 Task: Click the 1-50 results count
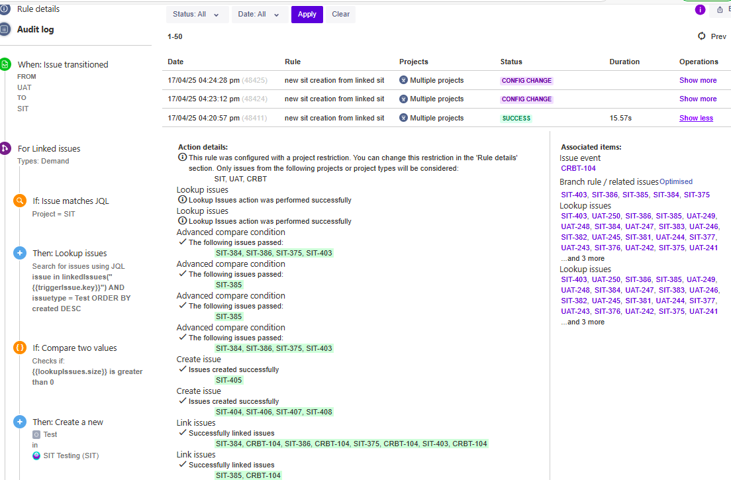[x=175, y=36]
